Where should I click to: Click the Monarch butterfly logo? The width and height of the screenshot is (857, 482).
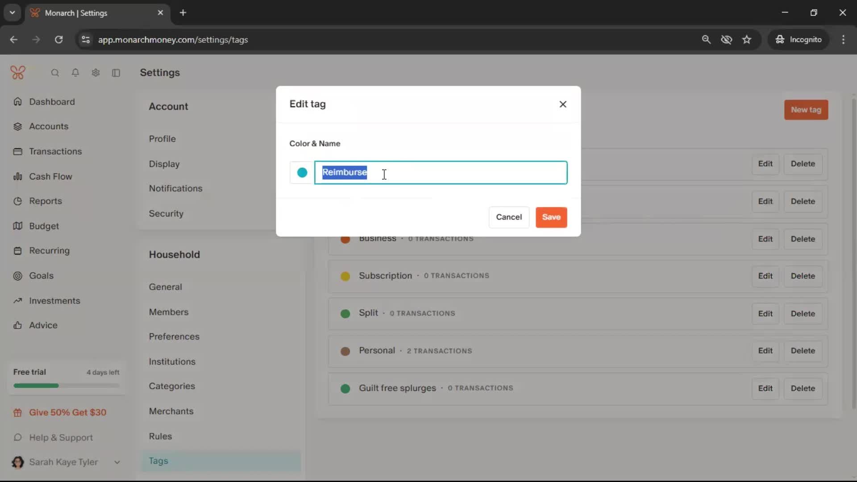(18, 73)
